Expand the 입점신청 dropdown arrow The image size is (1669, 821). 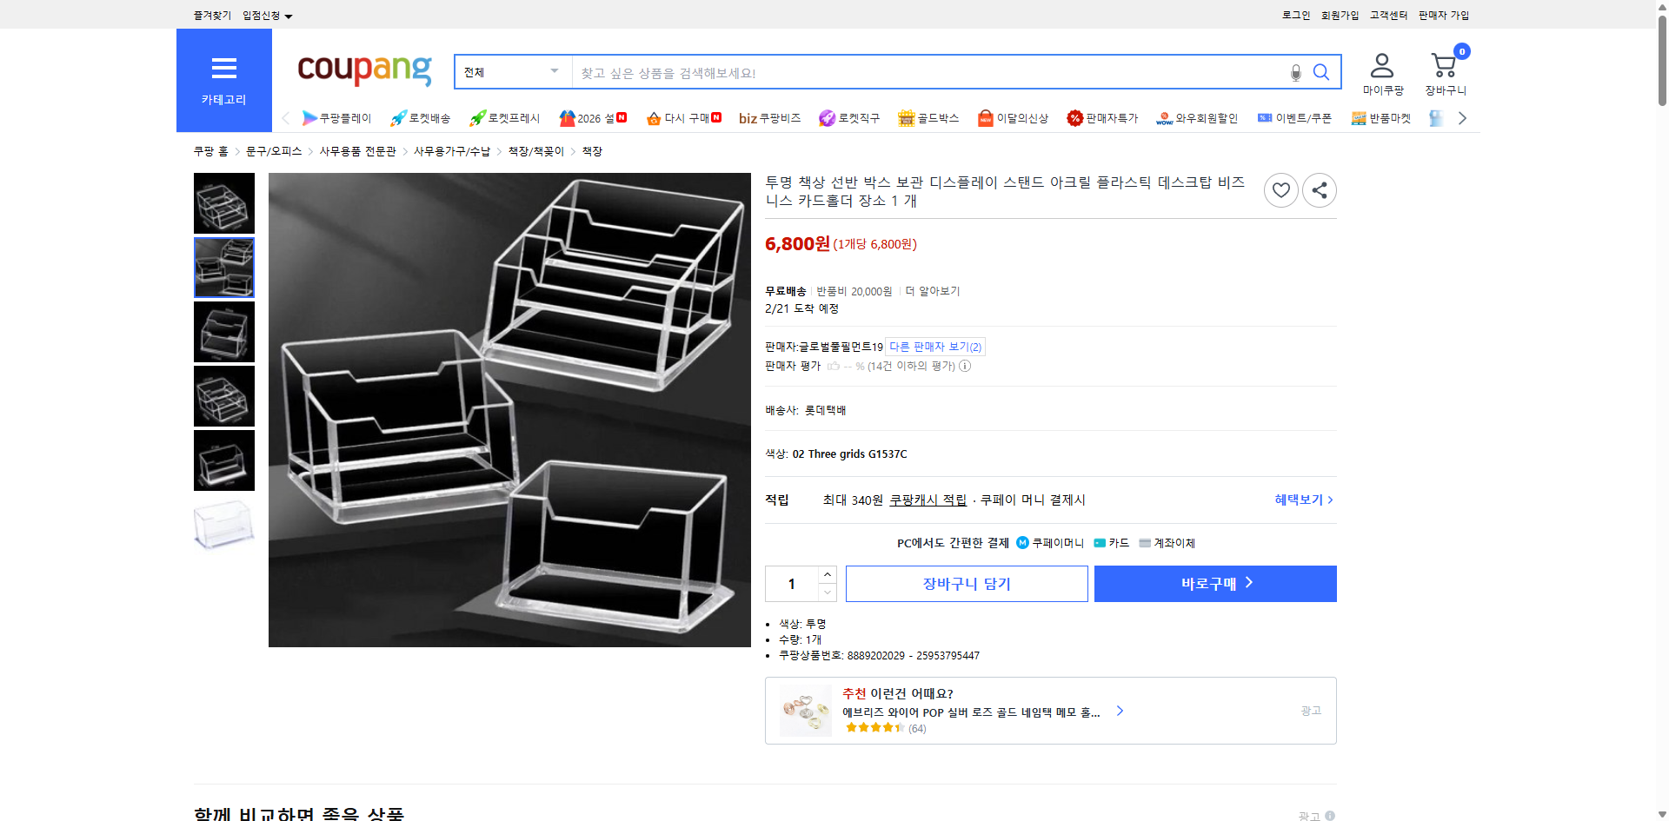pyautogui.click(x=289, y=15)
